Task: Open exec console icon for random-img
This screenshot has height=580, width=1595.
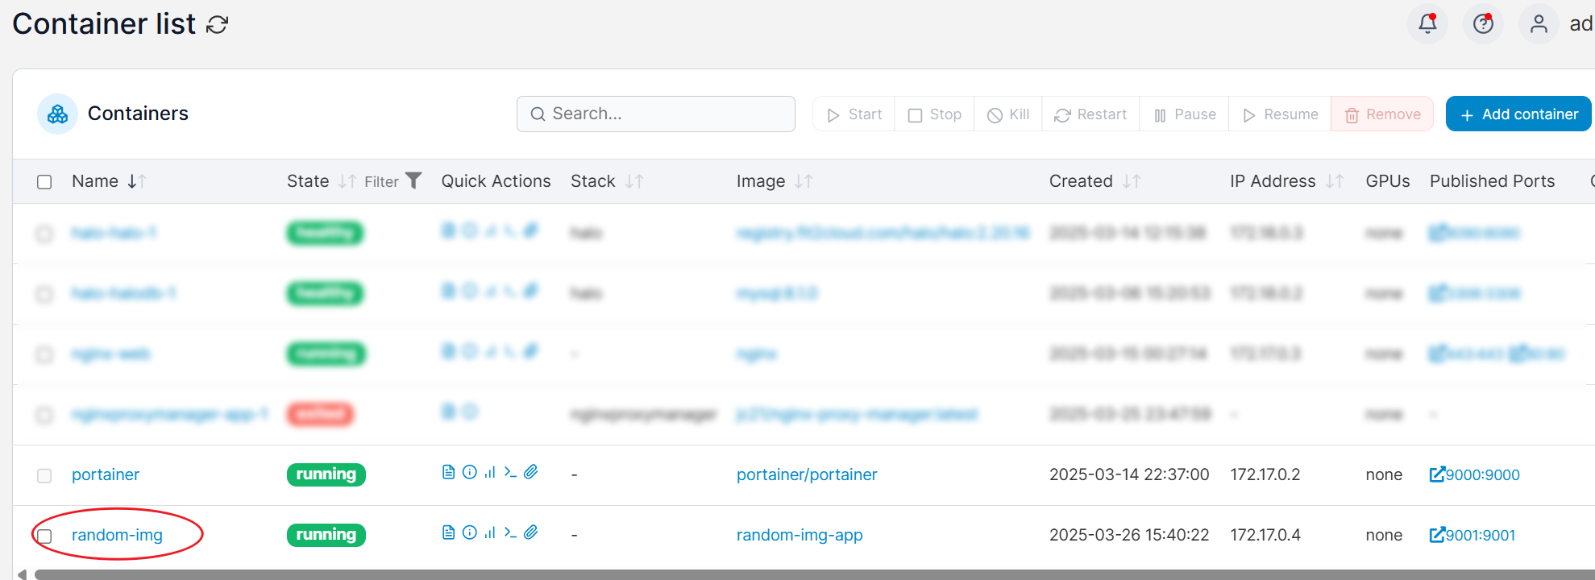Action: [510, 532]
